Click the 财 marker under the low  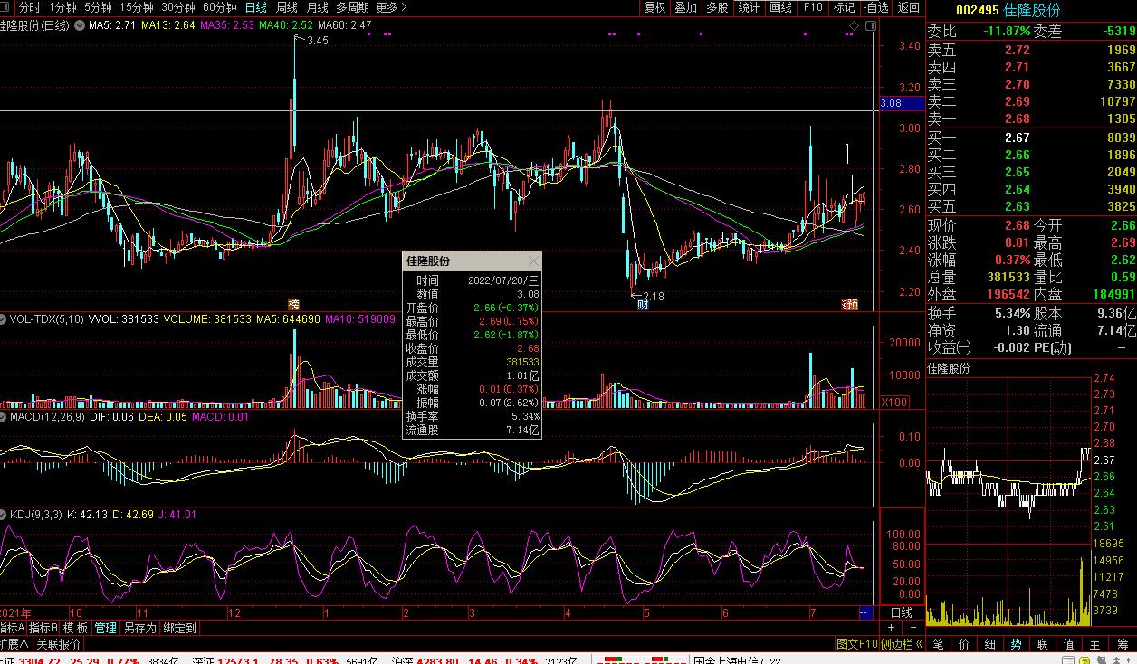(x=643, y=304)
